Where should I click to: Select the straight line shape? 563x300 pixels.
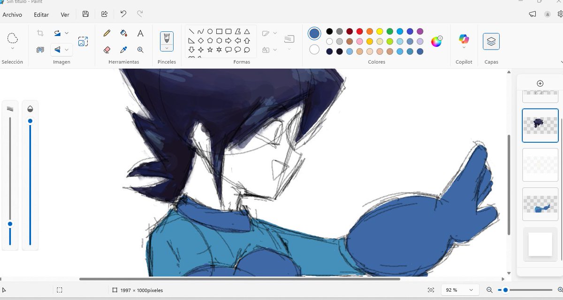191,32
